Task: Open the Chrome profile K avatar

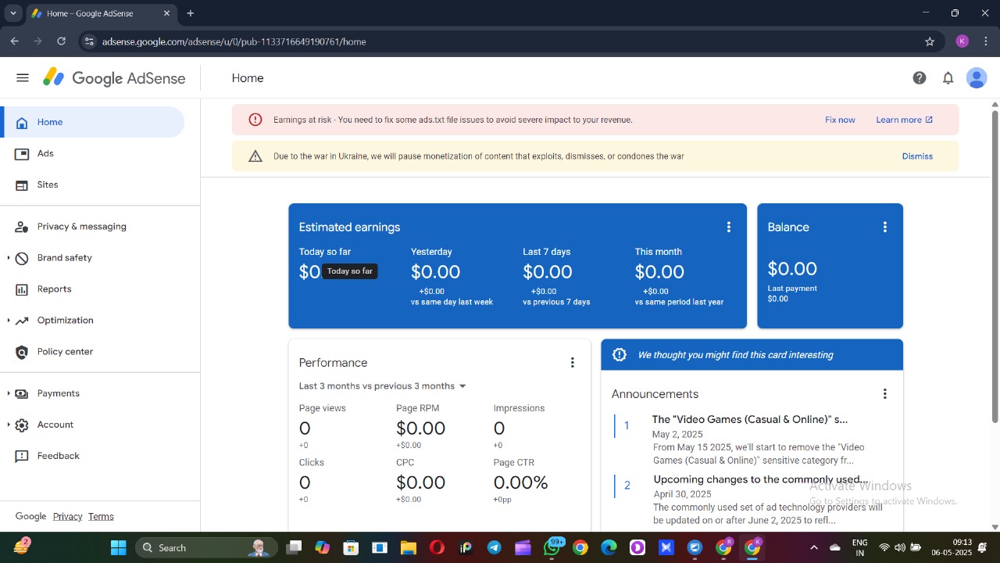Action: tap(962, 41)
